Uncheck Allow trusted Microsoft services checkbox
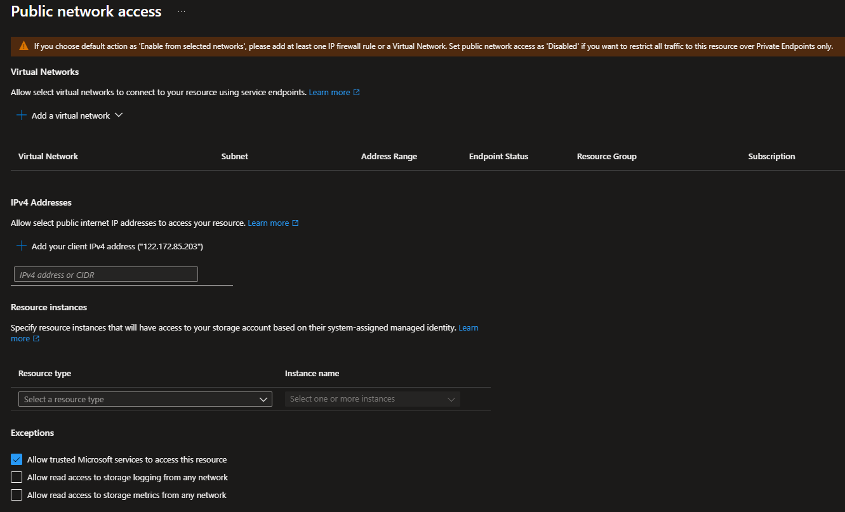 click(x=17, y=459)
